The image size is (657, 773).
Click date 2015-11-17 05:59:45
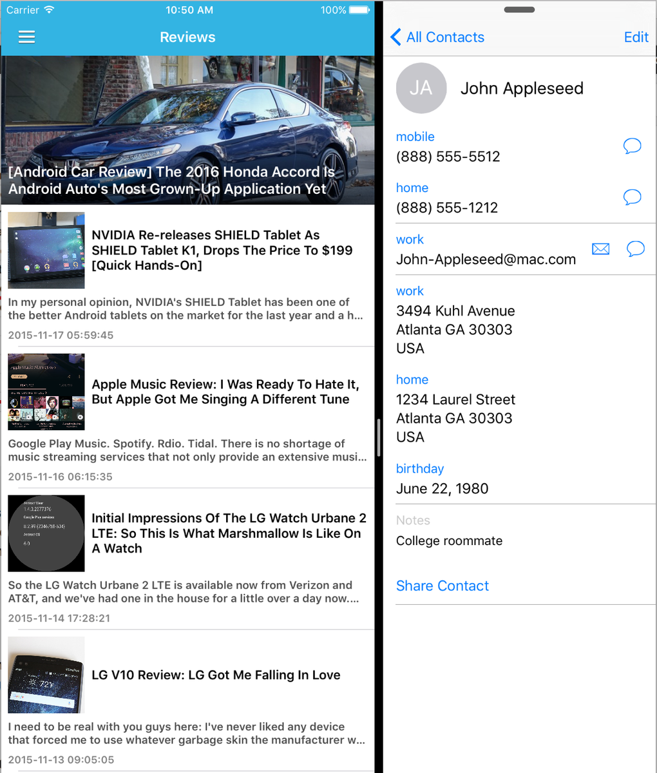(61, 335)
